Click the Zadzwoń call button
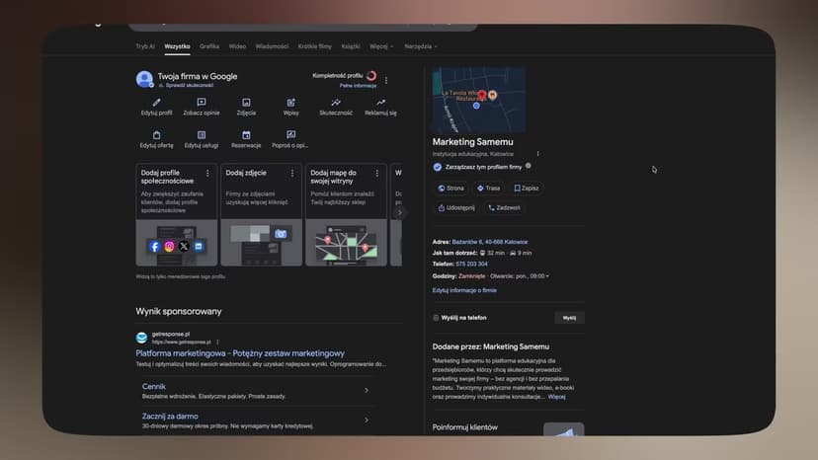 click(504, 207)
